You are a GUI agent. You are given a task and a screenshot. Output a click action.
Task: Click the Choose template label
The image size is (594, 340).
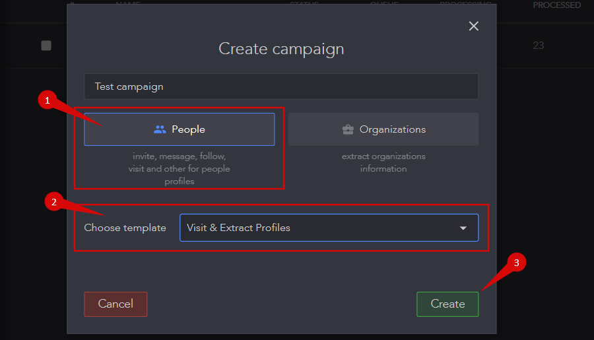point(125,228)
